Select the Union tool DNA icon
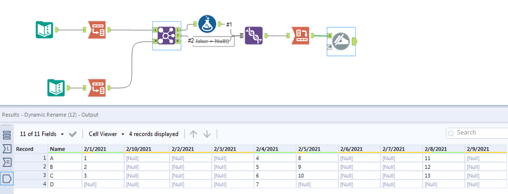 [253, 36]
